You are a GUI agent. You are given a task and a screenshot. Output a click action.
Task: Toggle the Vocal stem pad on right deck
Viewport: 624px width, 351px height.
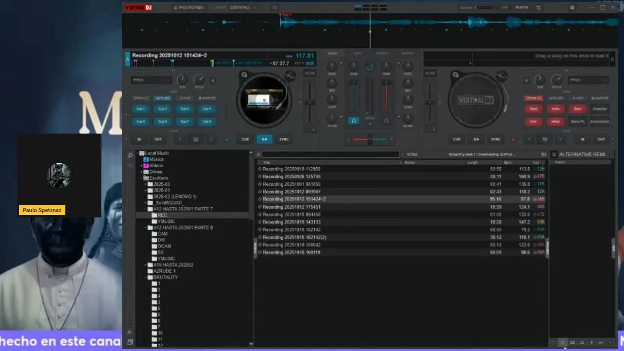click(x=533, y=109)
